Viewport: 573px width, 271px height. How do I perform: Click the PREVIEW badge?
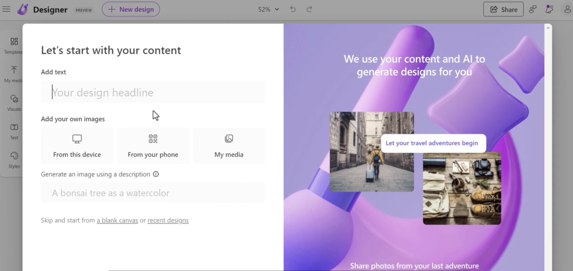click(x=84, y=10)
